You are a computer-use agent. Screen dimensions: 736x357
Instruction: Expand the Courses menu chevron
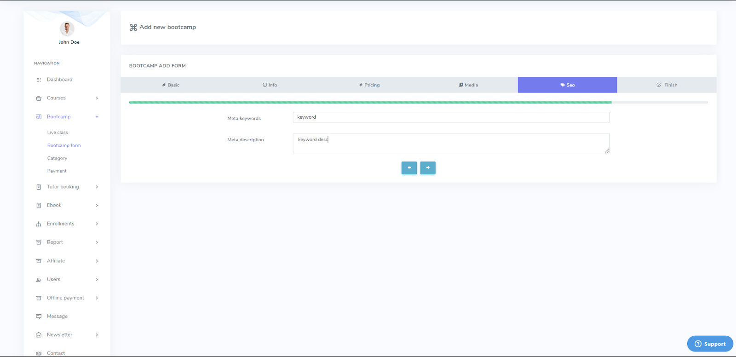97,98
